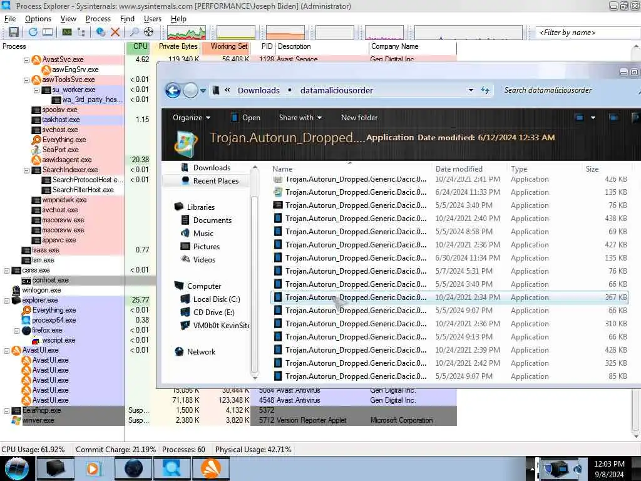Open the Help menu
641x481 pixels.
coord(178,19)
